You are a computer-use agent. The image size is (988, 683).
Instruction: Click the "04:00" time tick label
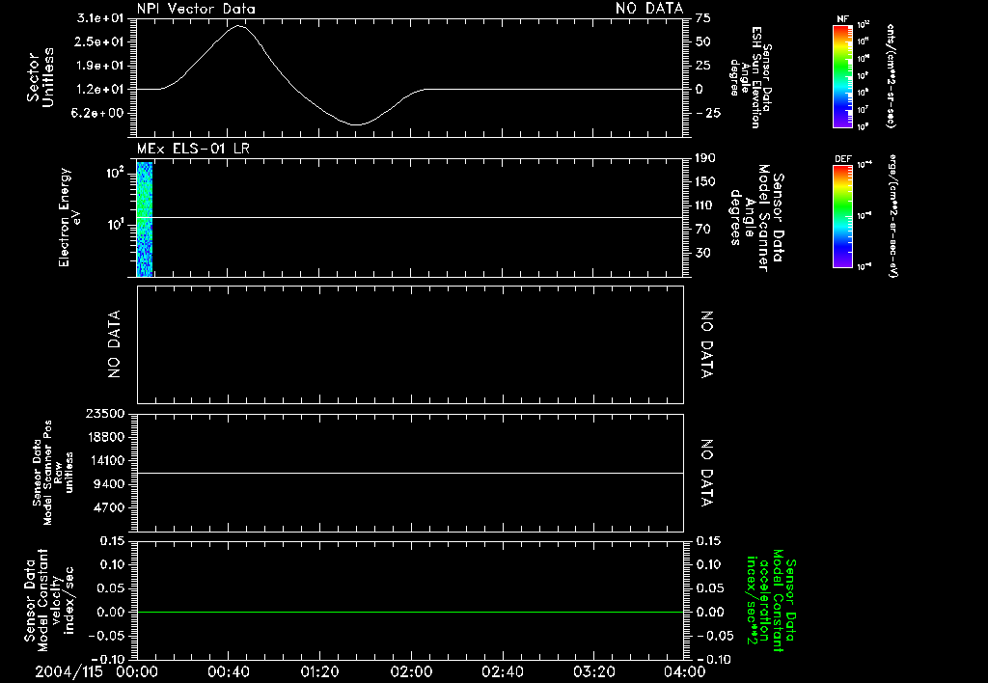685,671
